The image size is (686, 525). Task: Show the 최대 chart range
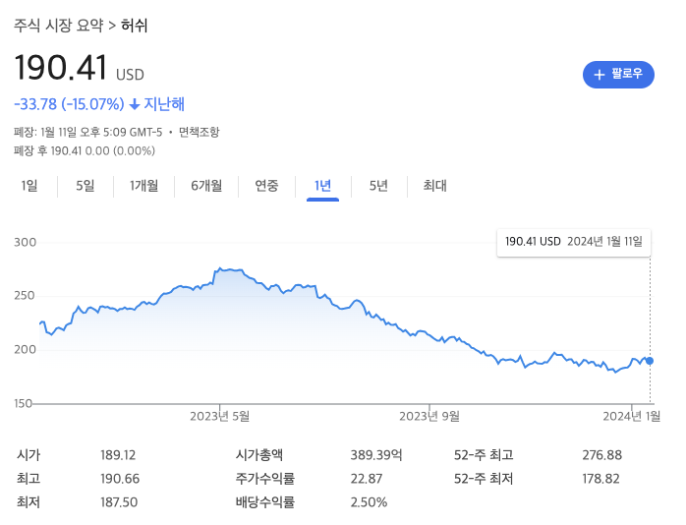tap(434, 186)
